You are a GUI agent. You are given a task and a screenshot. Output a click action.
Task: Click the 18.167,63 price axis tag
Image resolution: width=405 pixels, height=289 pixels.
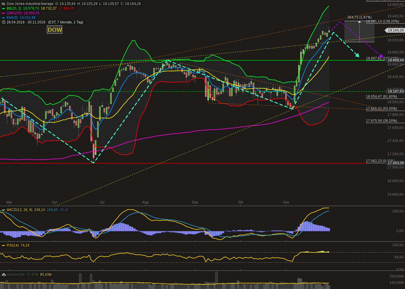coord(395,91)
